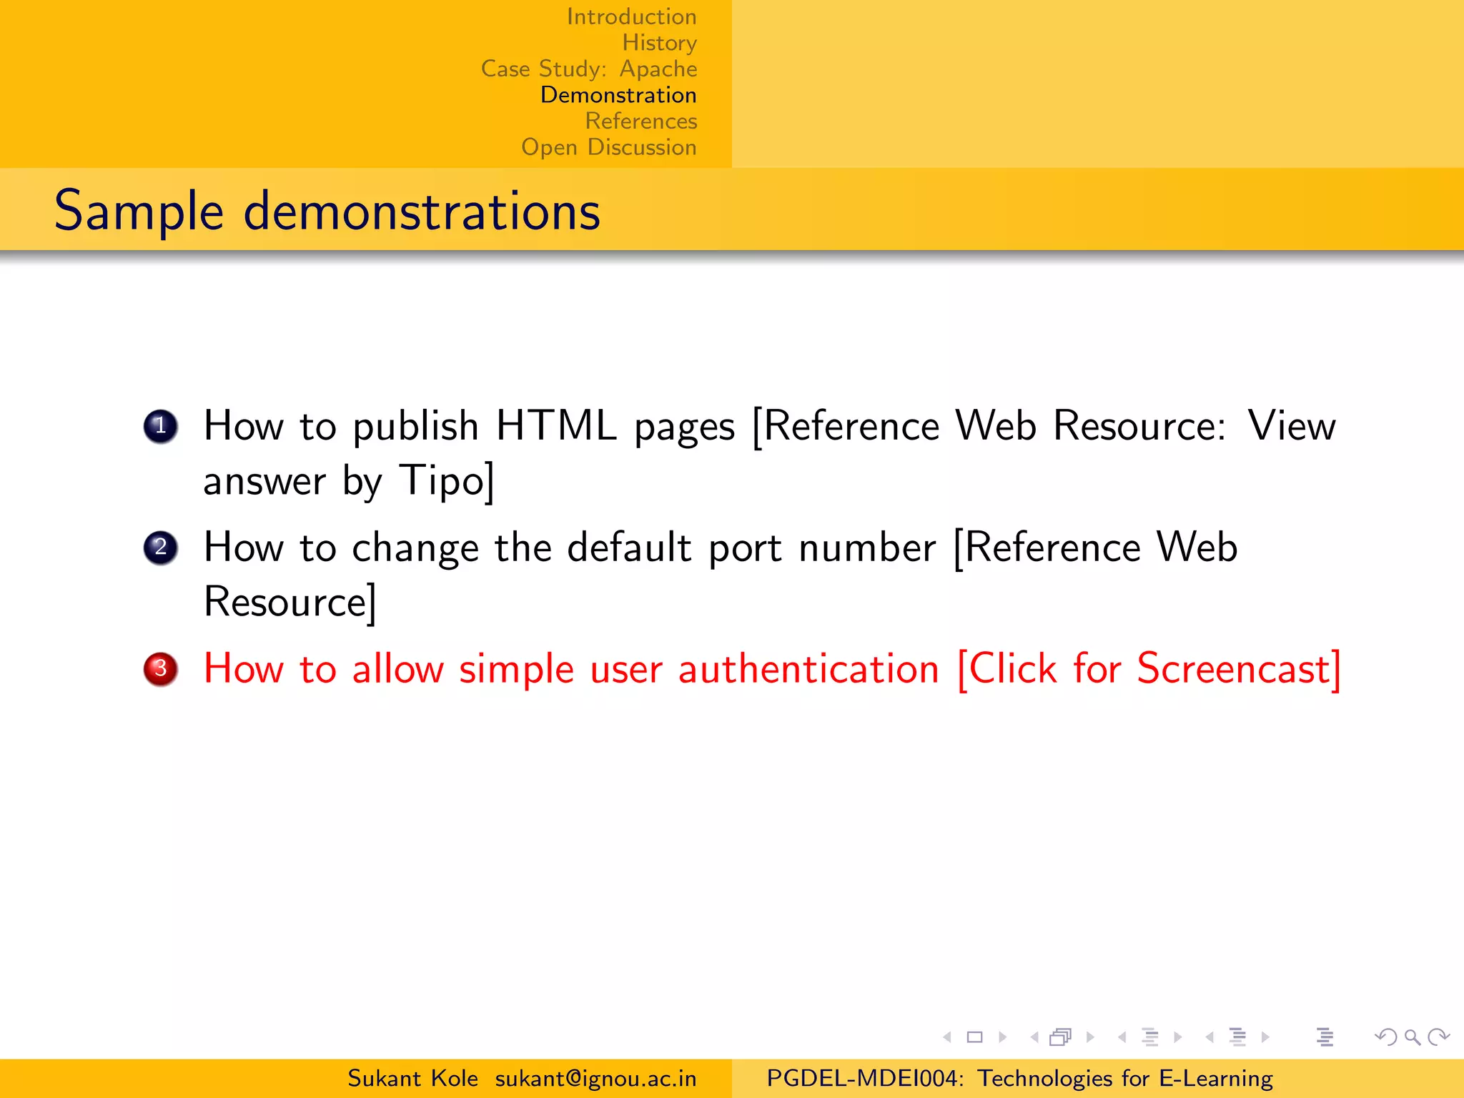Select the References section in header
This screenshot has height=1098, width=1464.
click(640, 121)
